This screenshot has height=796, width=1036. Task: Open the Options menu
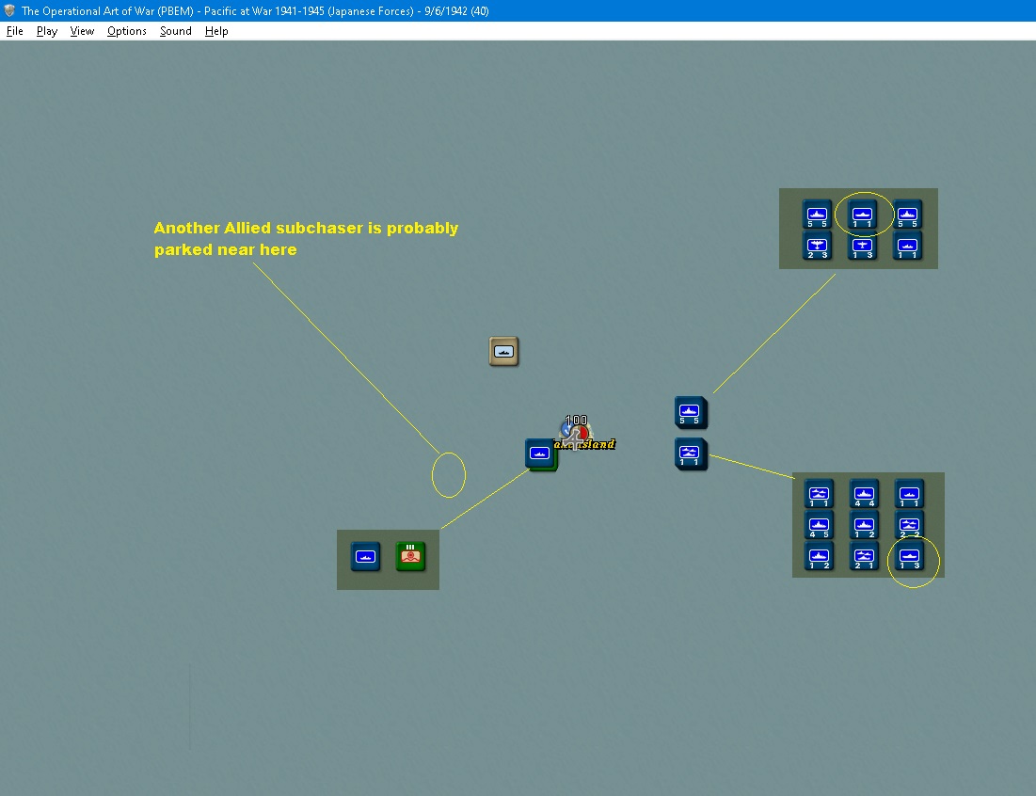(x=126, y=31)
